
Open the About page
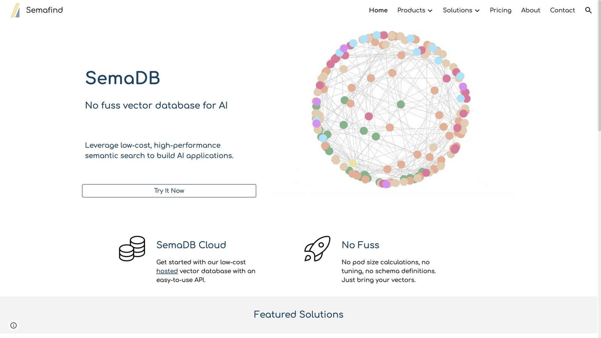(x=530, y=10)
